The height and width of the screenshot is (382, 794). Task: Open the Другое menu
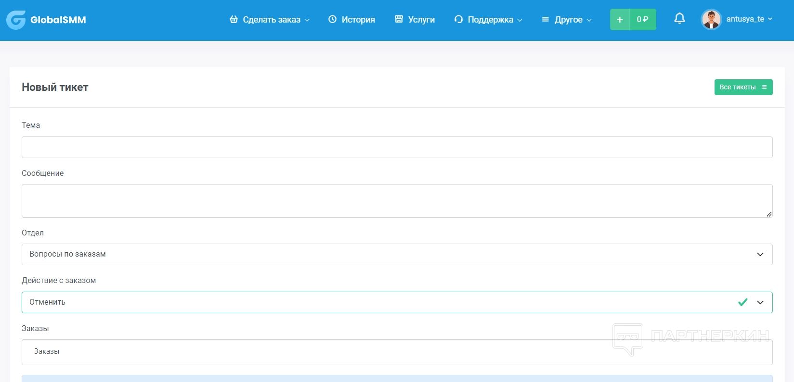click(x=569, y=20)
